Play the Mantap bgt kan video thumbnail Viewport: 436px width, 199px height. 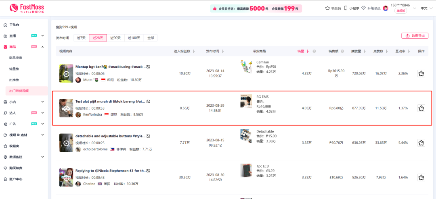66,74
